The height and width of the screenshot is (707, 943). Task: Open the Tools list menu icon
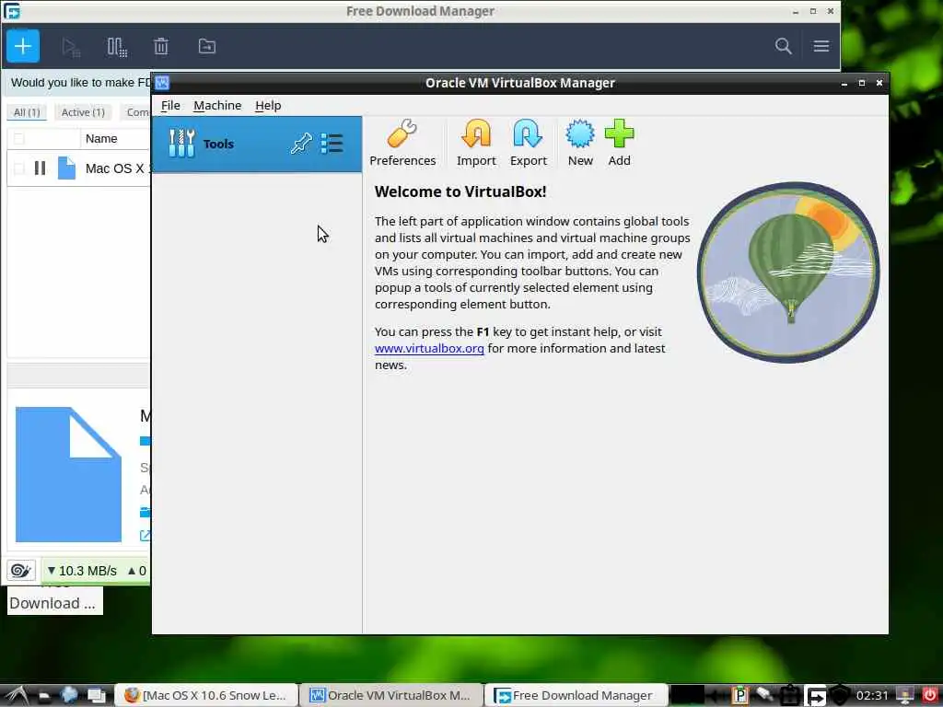(332, 144)
